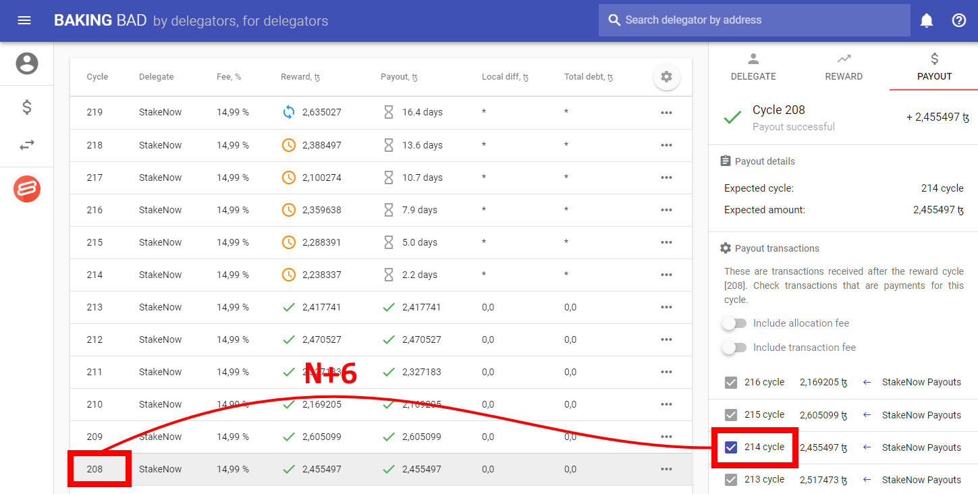Open more options for cycle 219
The width and height of the screenshot is (978, 494).
point(666,113)
